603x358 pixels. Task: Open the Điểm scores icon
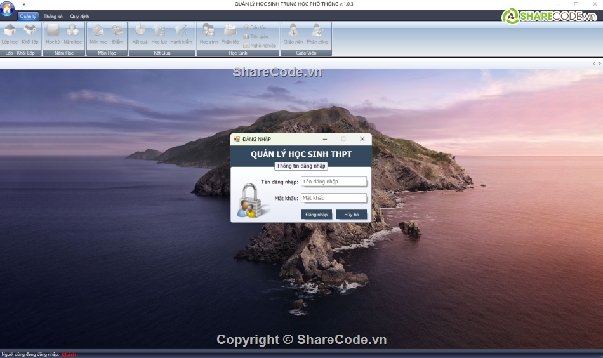[117, 34]
